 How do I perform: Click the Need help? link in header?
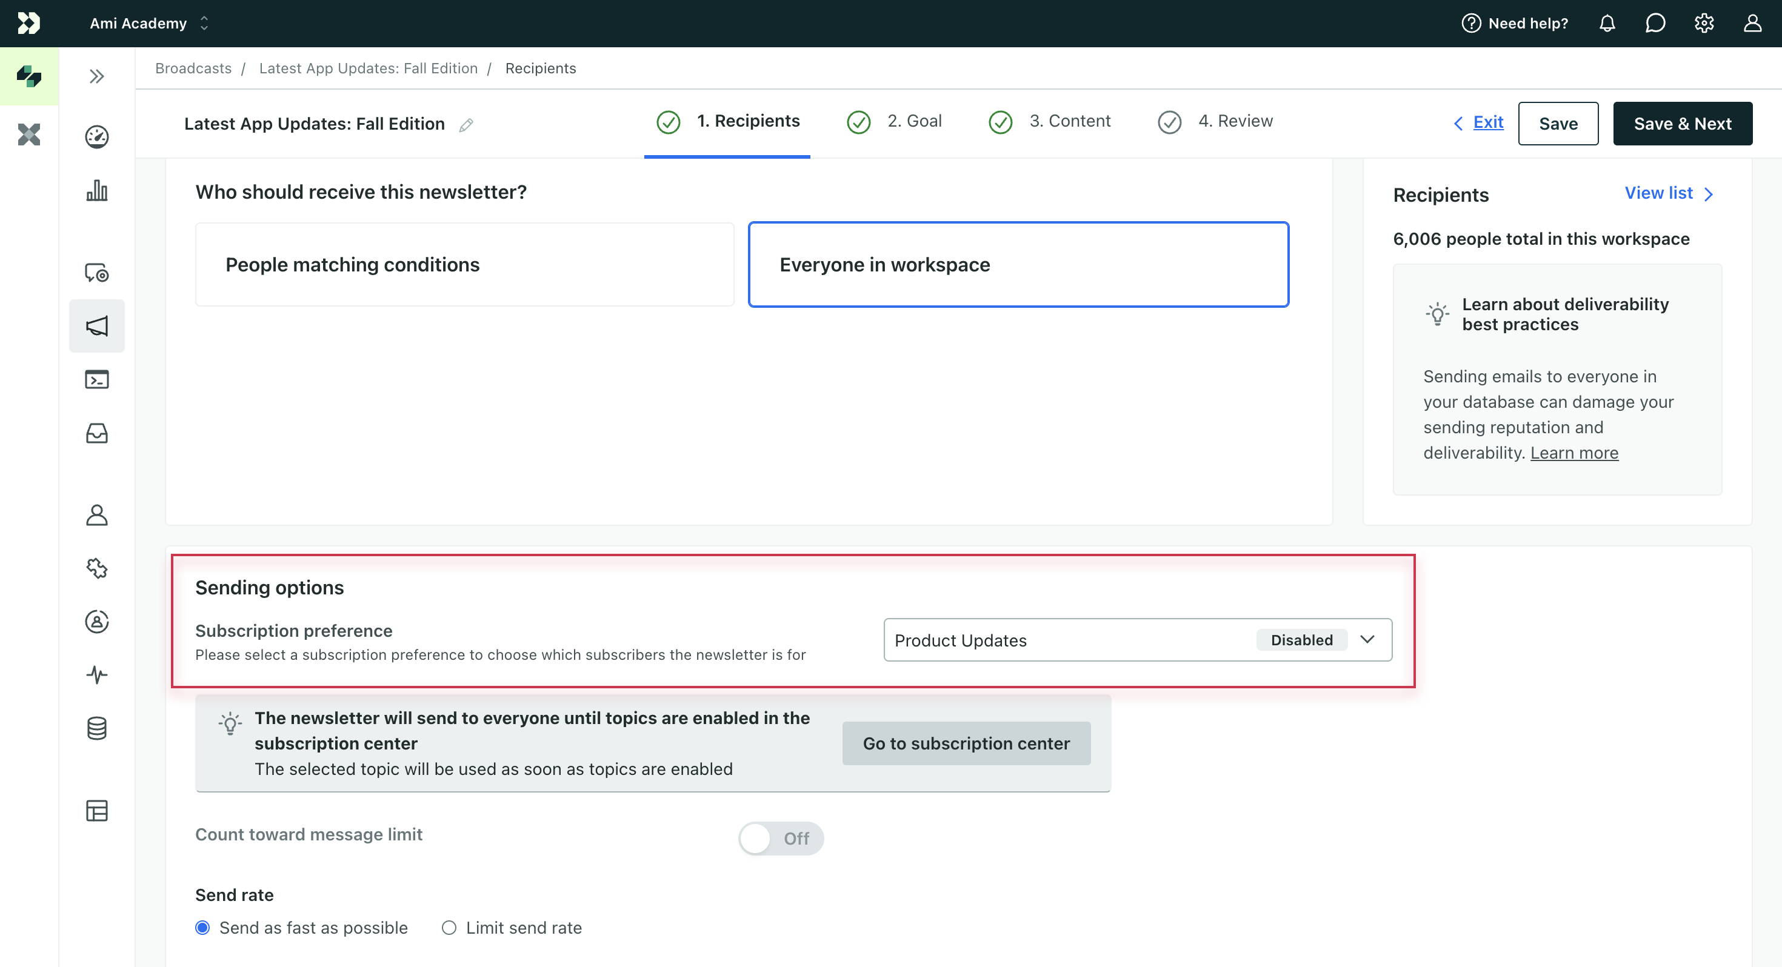(x=1515, y=22)
